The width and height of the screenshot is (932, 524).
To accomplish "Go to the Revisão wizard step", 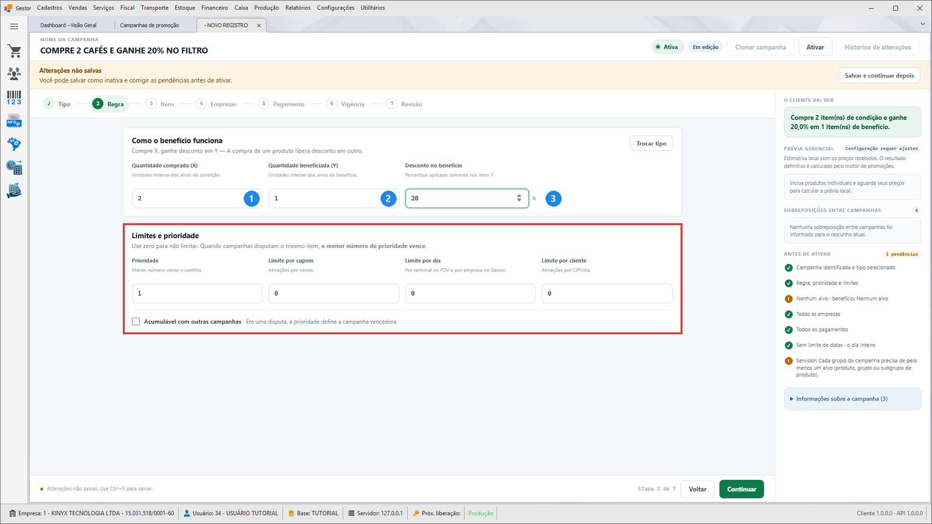I will click(404, 104).
